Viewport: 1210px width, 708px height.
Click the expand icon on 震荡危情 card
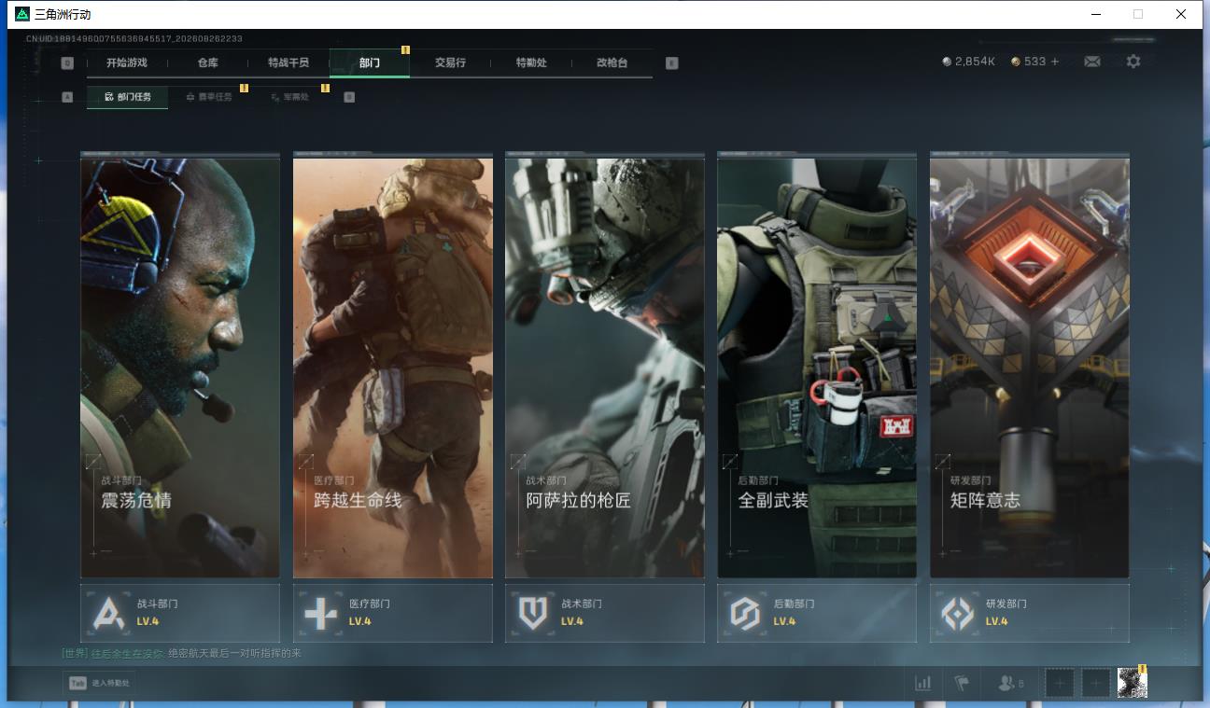(93, 462)
